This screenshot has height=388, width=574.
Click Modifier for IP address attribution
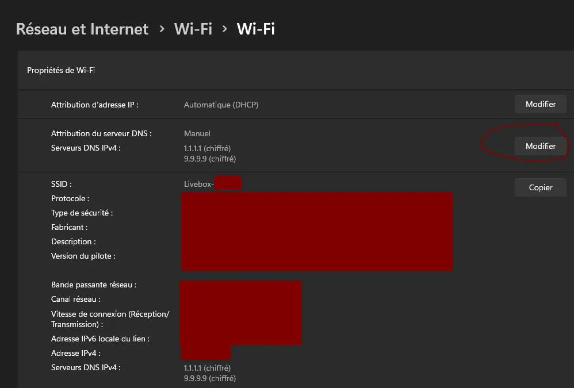point(540,104)
